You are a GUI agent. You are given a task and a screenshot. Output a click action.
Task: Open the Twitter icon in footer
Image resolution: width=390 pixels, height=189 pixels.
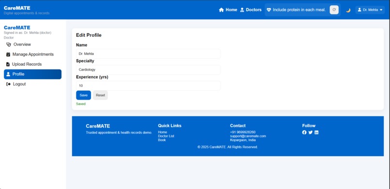(x=311, y=132)
